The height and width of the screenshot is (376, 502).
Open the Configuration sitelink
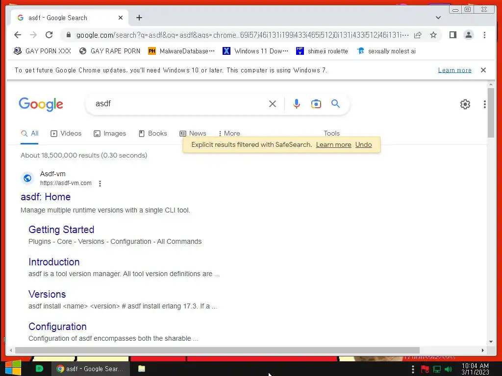(57, 327)
